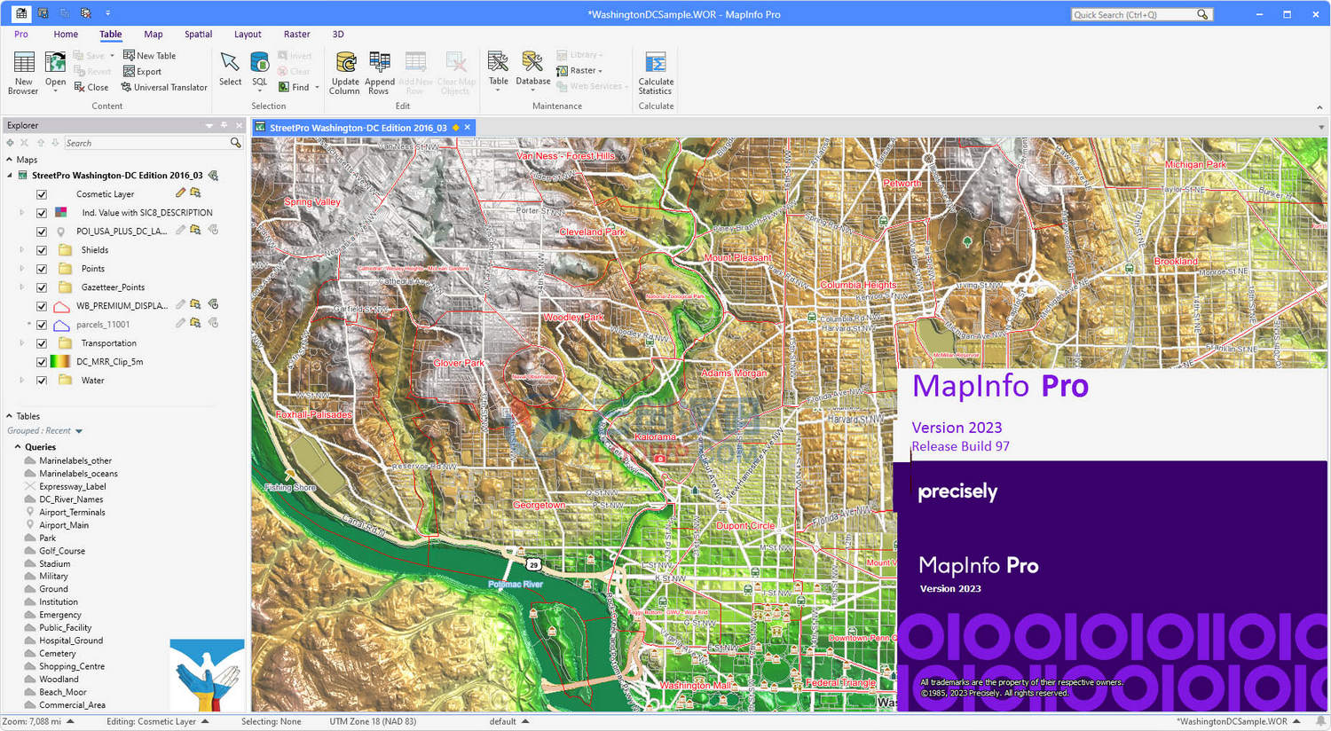Viewport: 1331px width, 731px height.
Task: Click the notification bell in status bar
Action: (x=1320, y=721)
